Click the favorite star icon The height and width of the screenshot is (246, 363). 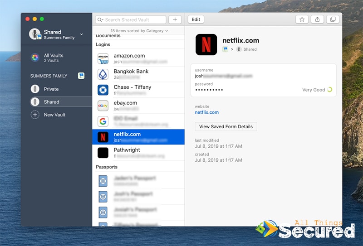click(302, 19)
